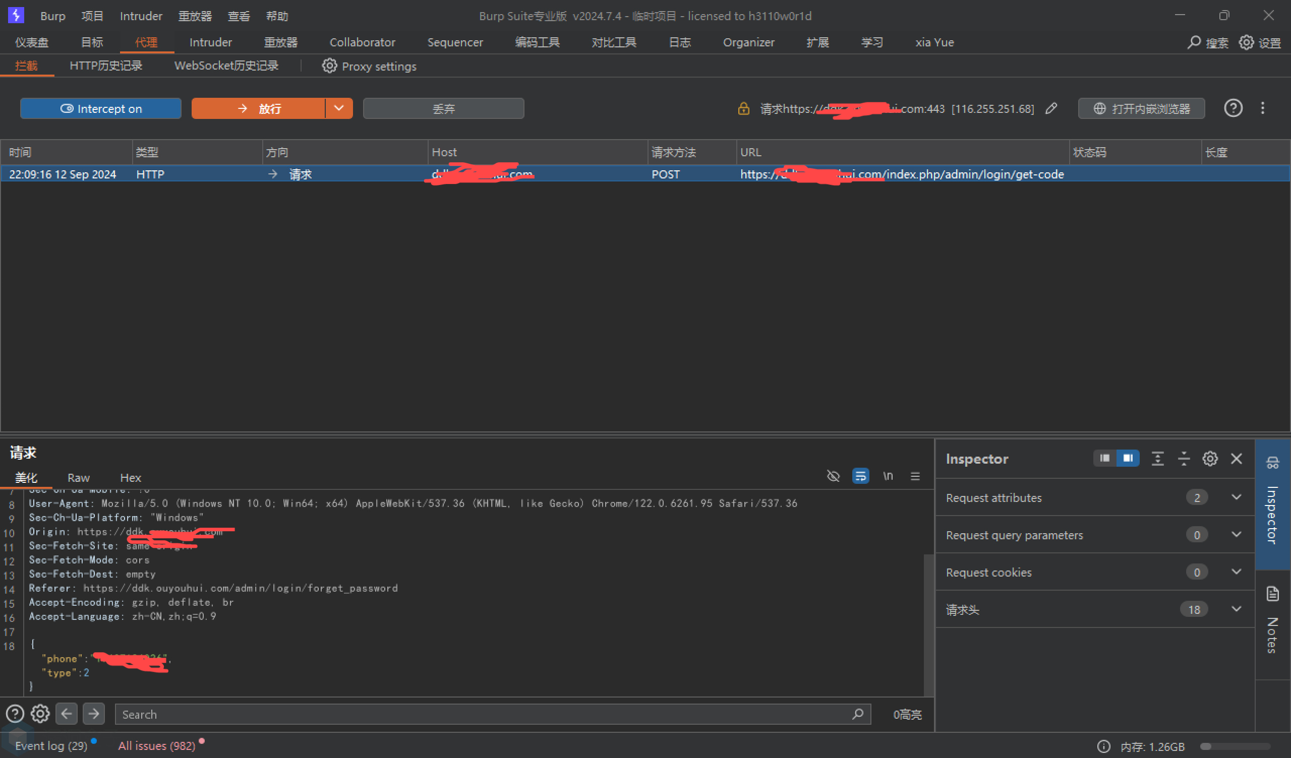Screen dimensions: 1291x758
Task: Click the memory usage bar
Action: click(1235, 746)
